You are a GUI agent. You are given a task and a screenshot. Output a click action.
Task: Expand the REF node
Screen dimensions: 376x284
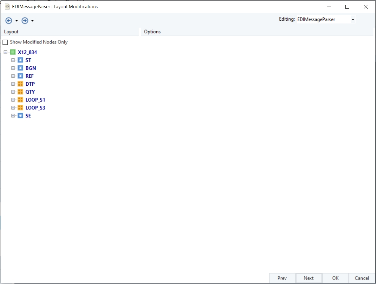pyautogui.click(x=13, y=76)
